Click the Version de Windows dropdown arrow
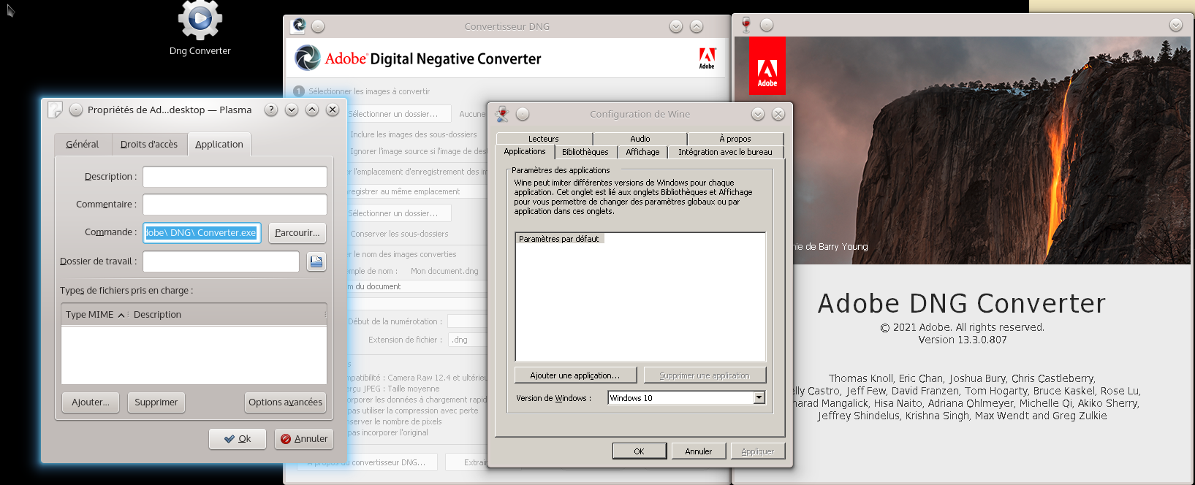Screen dimensions: 1195x485 point(759,398)
